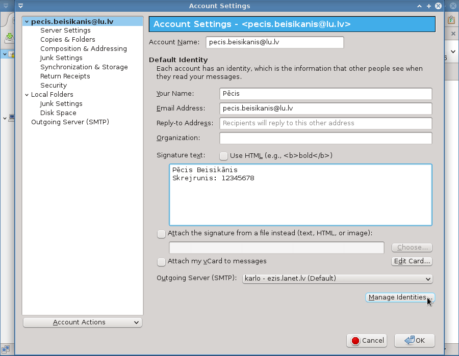Click the Edit Card button
The image size is (459, 356).
[x=412, y=261]
